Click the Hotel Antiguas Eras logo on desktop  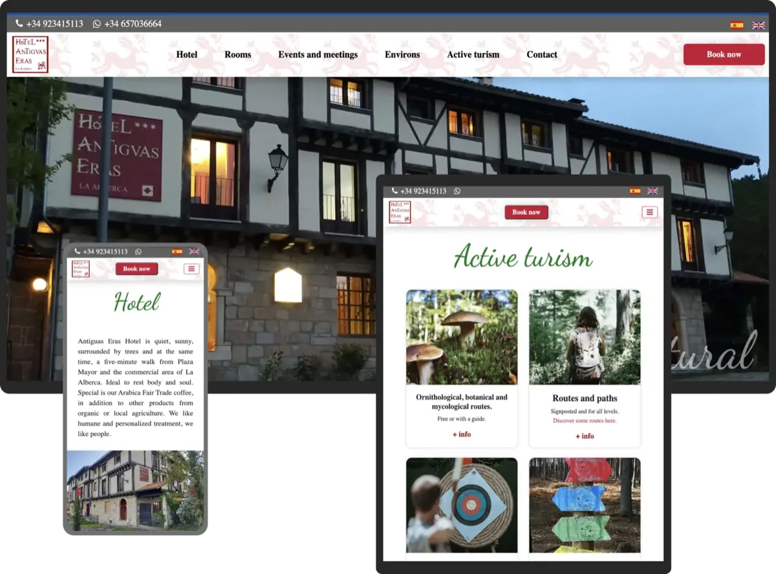pyautogui.click(x=30, y=54)
